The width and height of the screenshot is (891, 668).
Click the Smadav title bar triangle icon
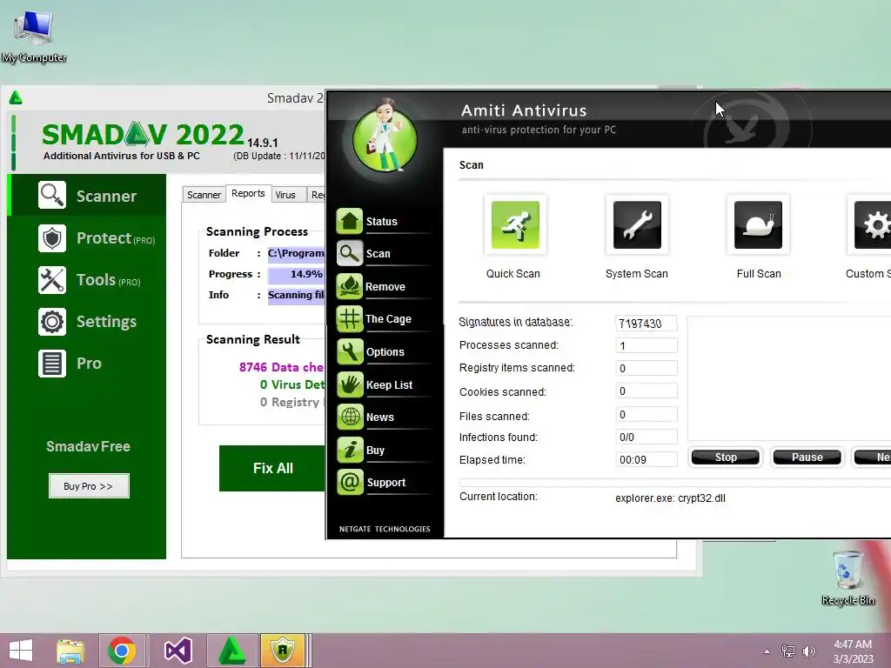[x=16, y=98]
